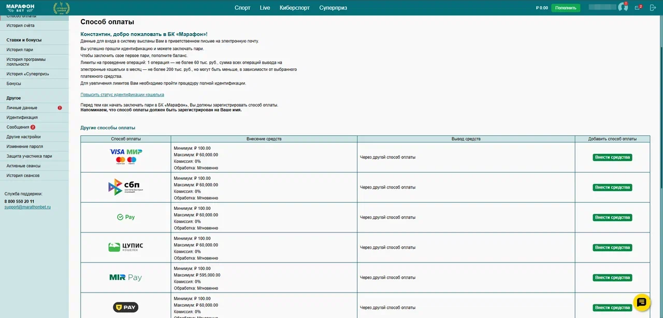Image resolution: width=663 pixels, height=318 pixels.
Task: Click the Вывод средств column header
Action: [x=466, y=139]
